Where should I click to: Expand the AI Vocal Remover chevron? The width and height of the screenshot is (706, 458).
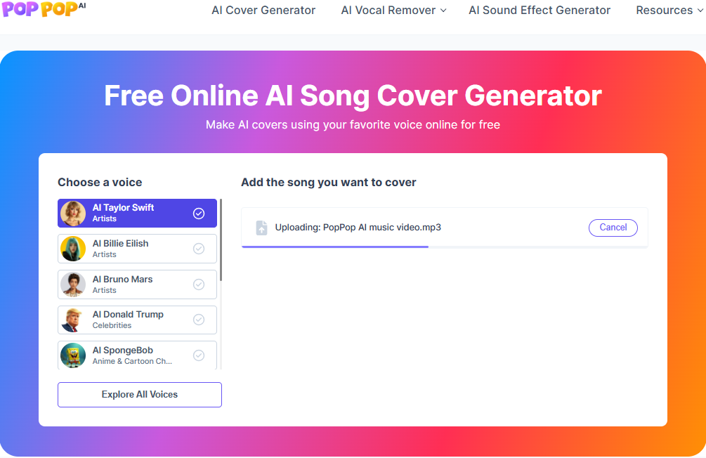(443, 11)
